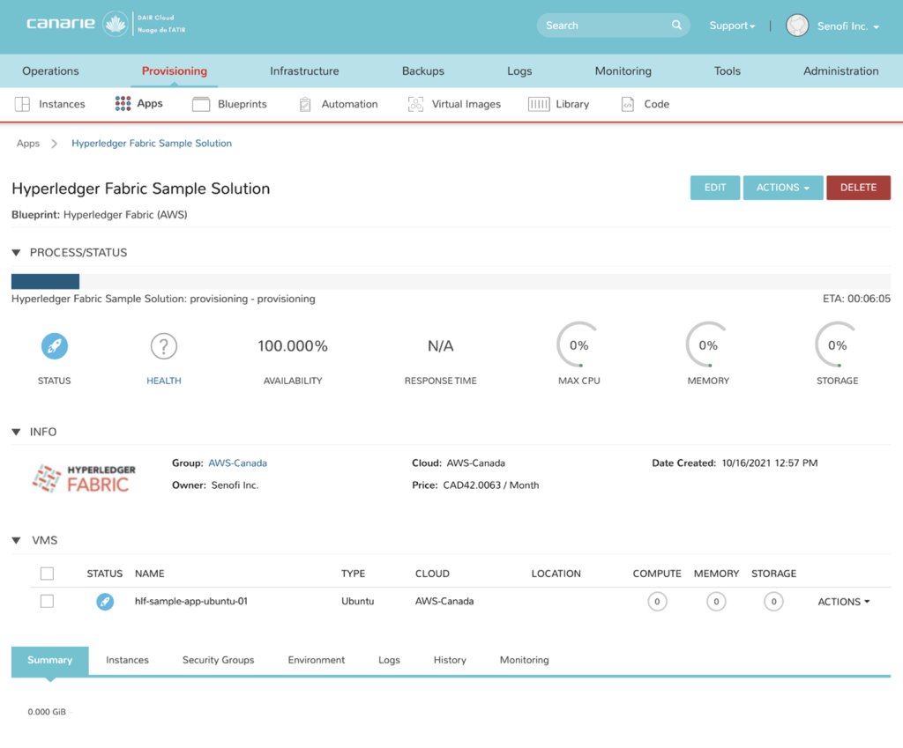Switch to the Security Groups tab
The height and width of the screenshot is (748, 903).
[218, 660]
